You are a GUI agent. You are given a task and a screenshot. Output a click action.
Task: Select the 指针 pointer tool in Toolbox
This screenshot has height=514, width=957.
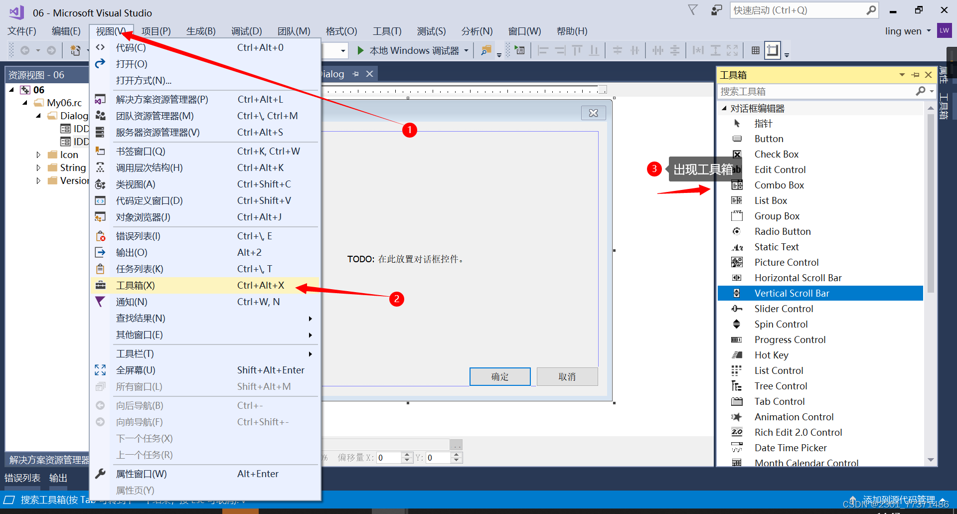pos(763,123)
